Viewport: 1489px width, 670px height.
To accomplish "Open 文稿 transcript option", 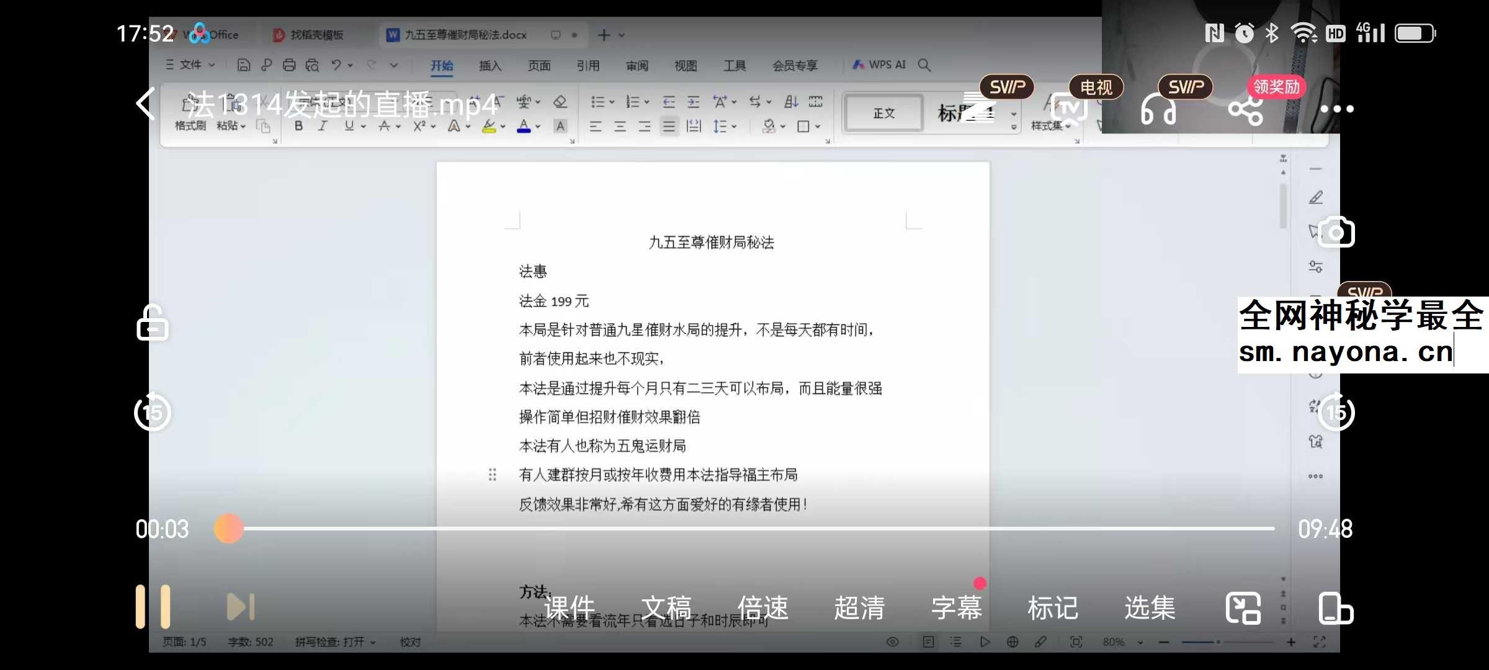I will pyautogui.click(x=666, y=608).
